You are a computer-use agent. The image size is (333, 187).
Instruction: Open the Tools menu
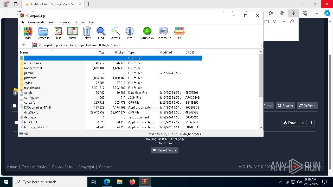click(x=51, y=22)
